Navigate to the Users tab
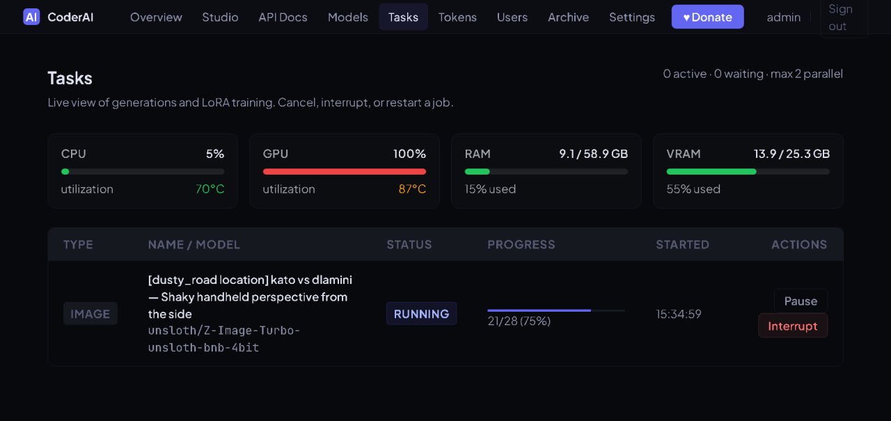891x421 pixels. click(512, 17)
